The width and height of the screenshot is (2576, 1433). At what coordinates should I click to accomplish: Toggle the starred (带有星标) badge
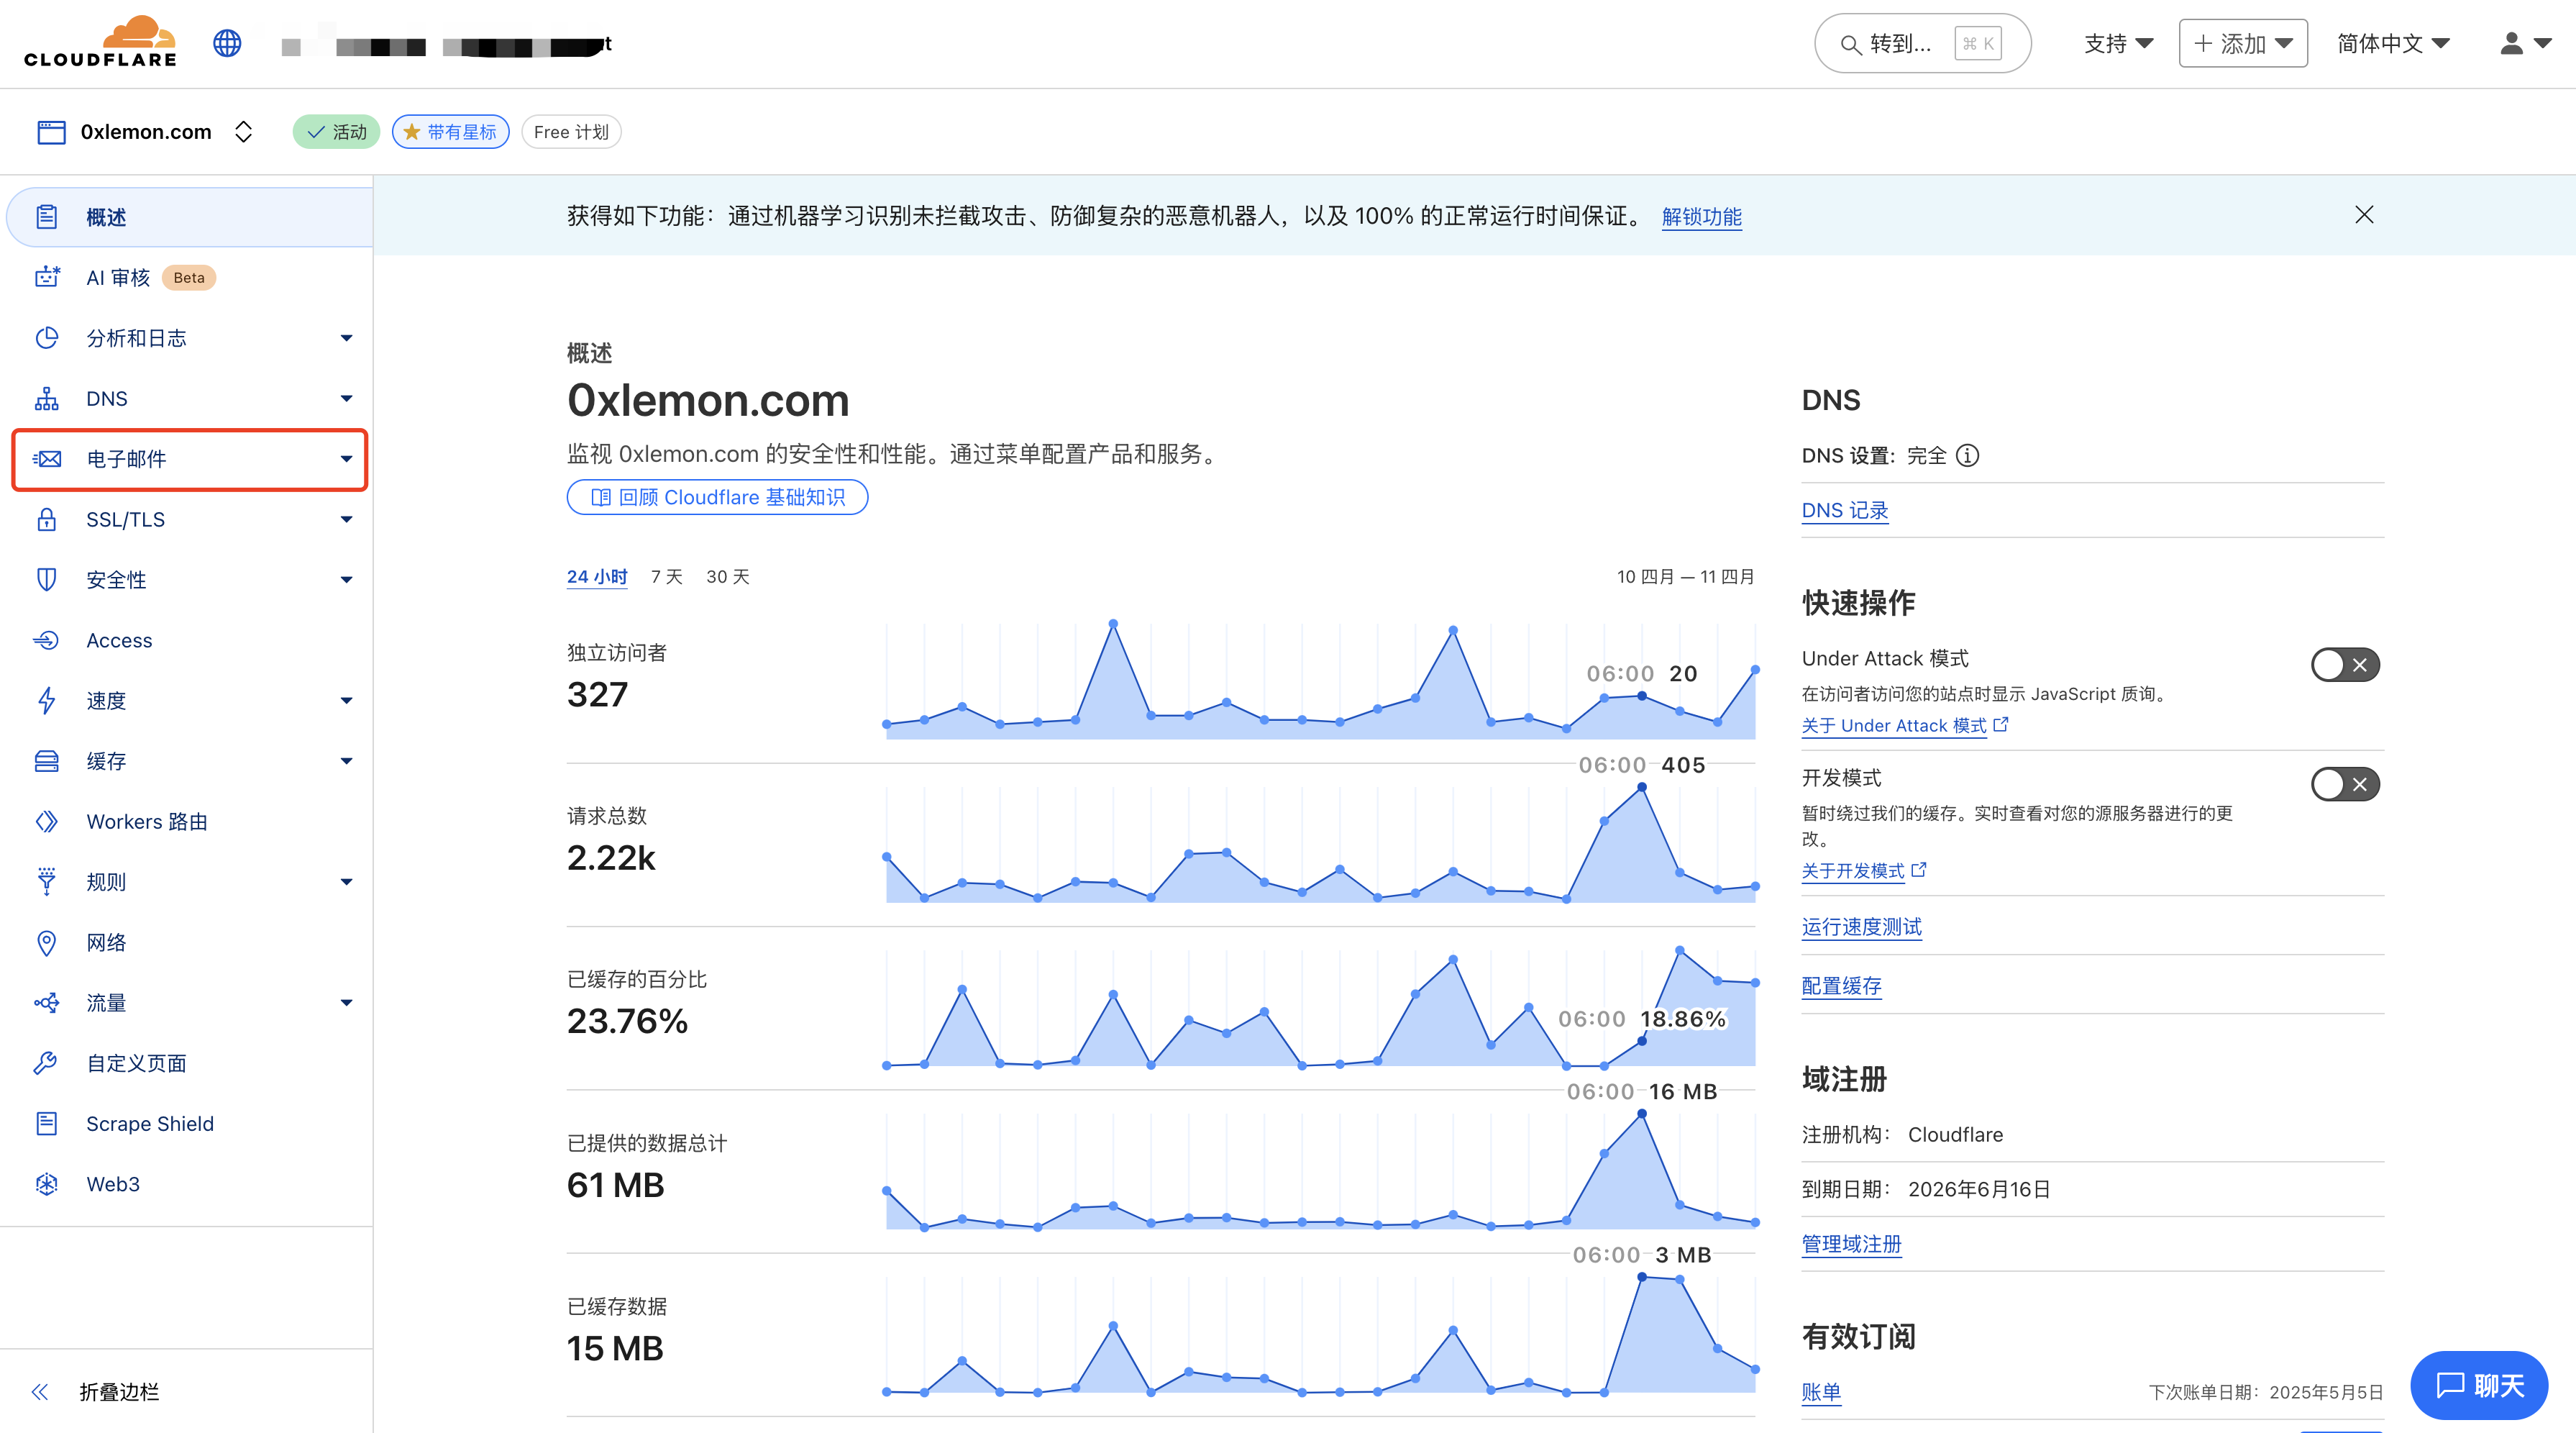tap(450, 132)
